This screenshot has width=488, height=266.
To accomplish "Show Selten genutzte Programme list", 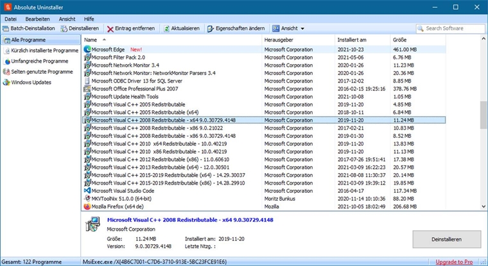I will (40, 72).
